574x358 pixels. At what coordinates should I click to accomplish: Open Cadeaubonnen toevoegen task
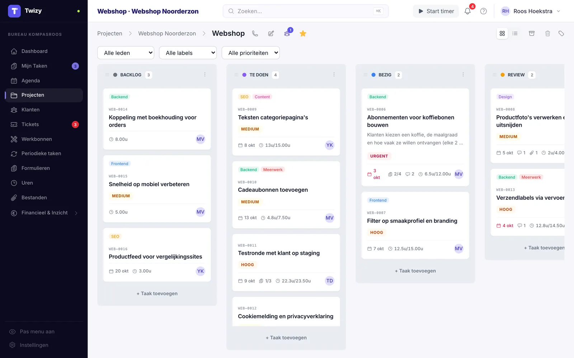pos(286,195)
